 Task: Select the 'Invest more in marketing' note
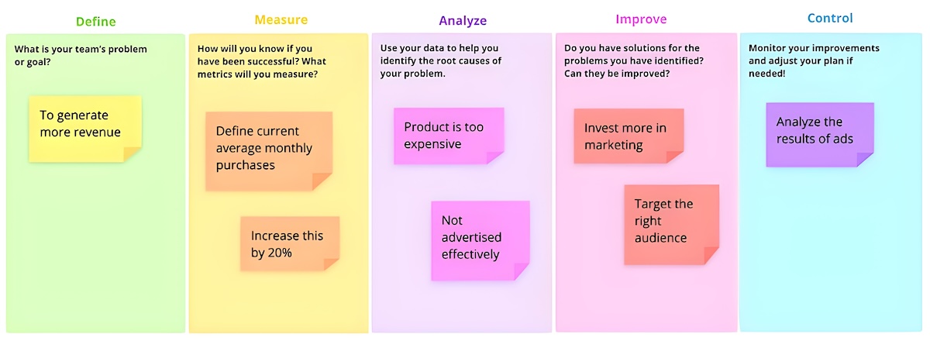pos(629,136)
